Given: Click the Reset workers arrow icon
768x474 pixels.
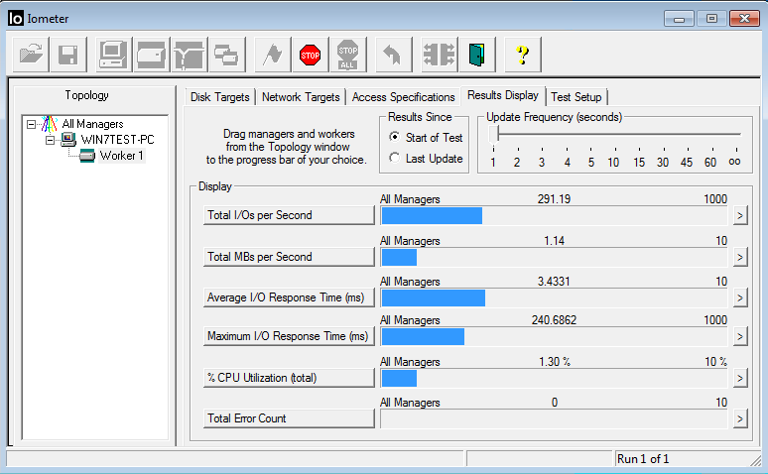Looking at the screenshot, I should click(x=393, y=55).
